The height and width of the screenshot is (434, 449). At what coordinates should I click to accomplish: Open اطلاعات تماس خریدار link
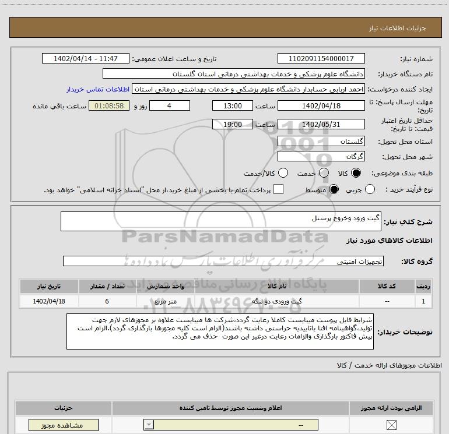(x=98, y=89)
